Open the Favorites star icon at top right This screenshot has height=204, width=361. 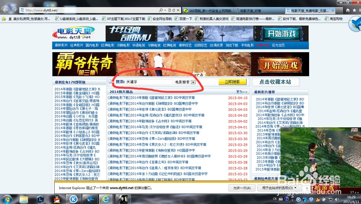(355, 10)
